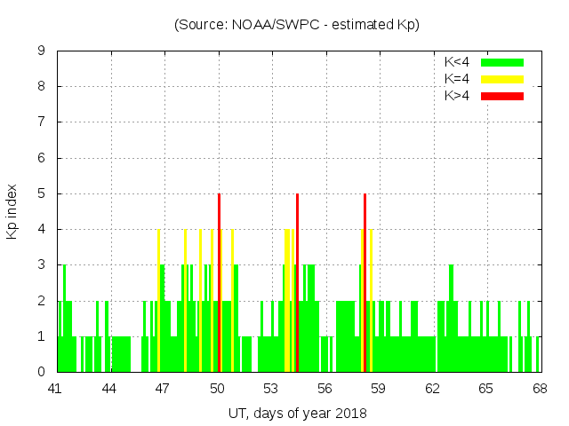This screenshot has height=426, width=569.
Task: Select the K>4 legend label text
Action: [459, 95]
